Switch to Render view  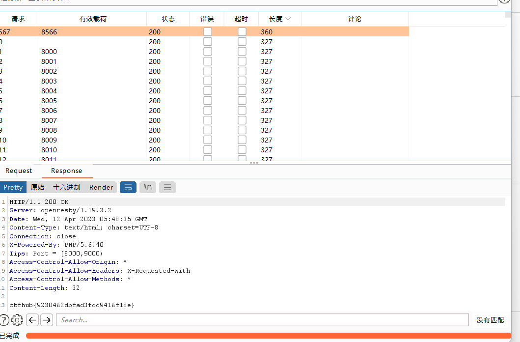[x=101, y=187]
